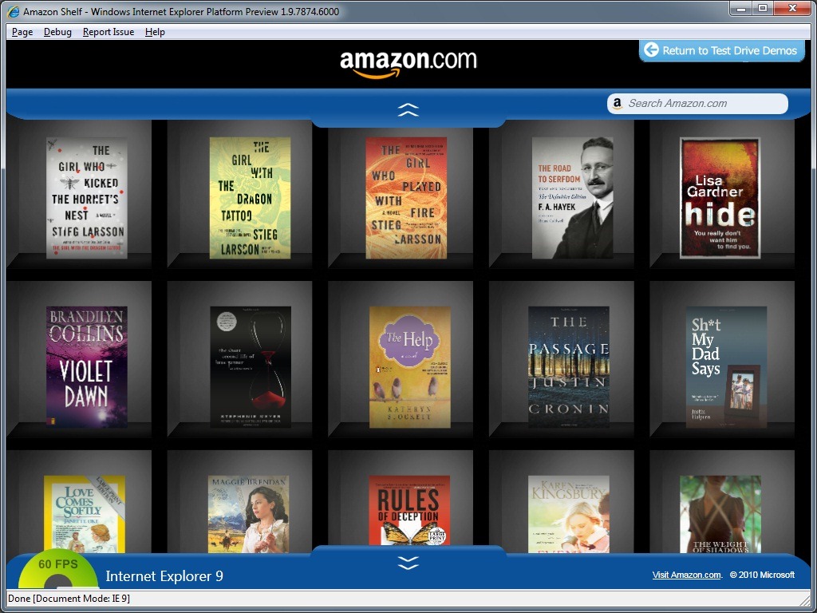
Task: Click Return to Test Drive Demos button
Action: tap(721, 50)
